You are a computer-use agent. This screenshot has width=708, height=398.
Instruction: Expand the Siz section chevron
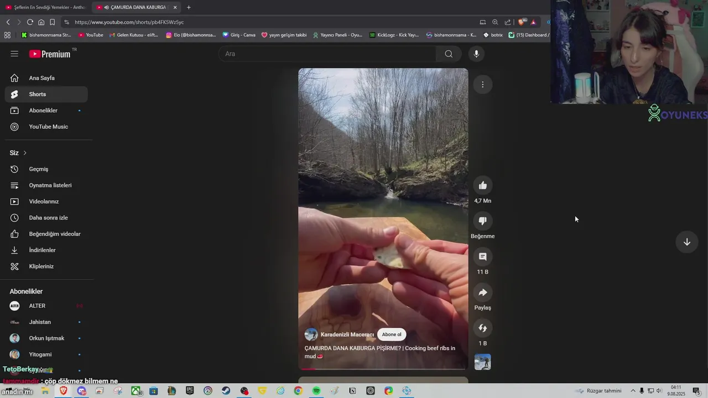25,153
